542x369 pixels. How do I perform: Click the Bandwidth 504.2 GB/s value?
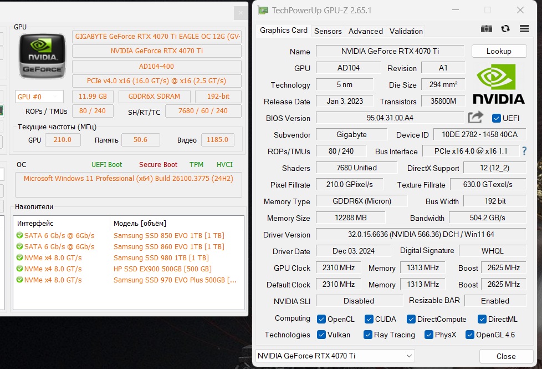pos(487,218)
